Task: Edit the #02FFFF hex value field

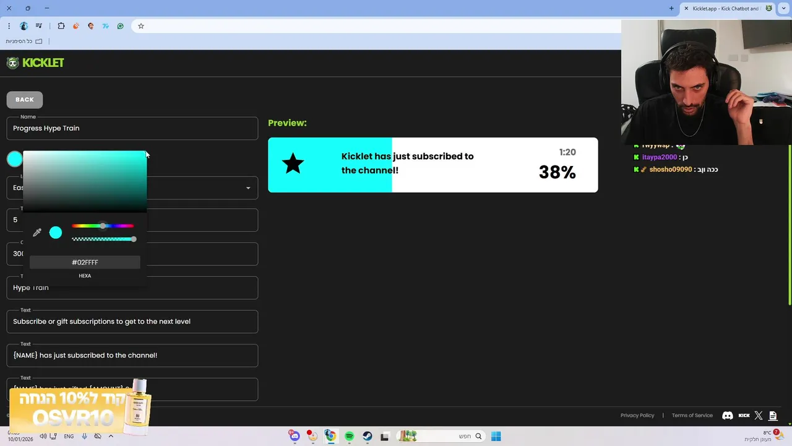Action: tap(85, 263)
